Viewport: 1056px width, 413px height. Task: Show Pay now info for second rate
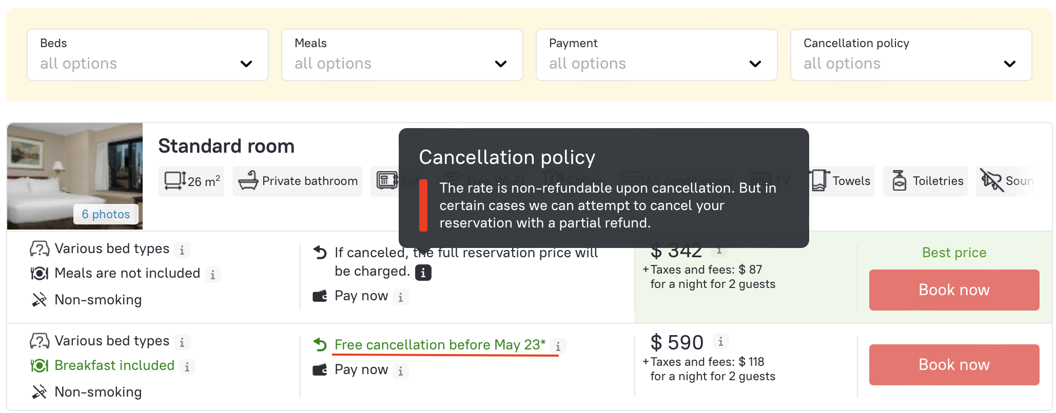pyautogui.click(x=401, y=371)
